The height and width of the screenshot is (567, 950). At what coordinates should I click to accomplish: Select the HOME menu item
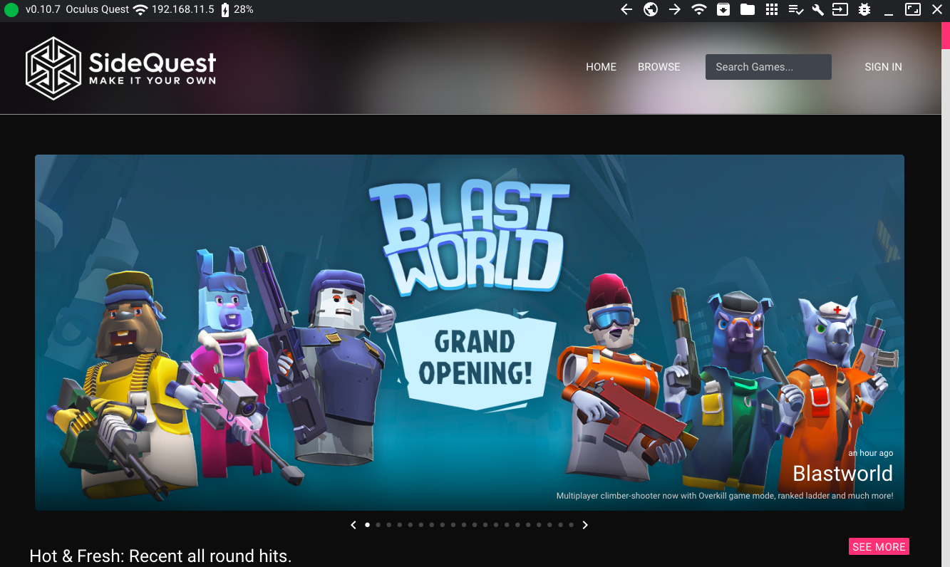coord(601,66)
